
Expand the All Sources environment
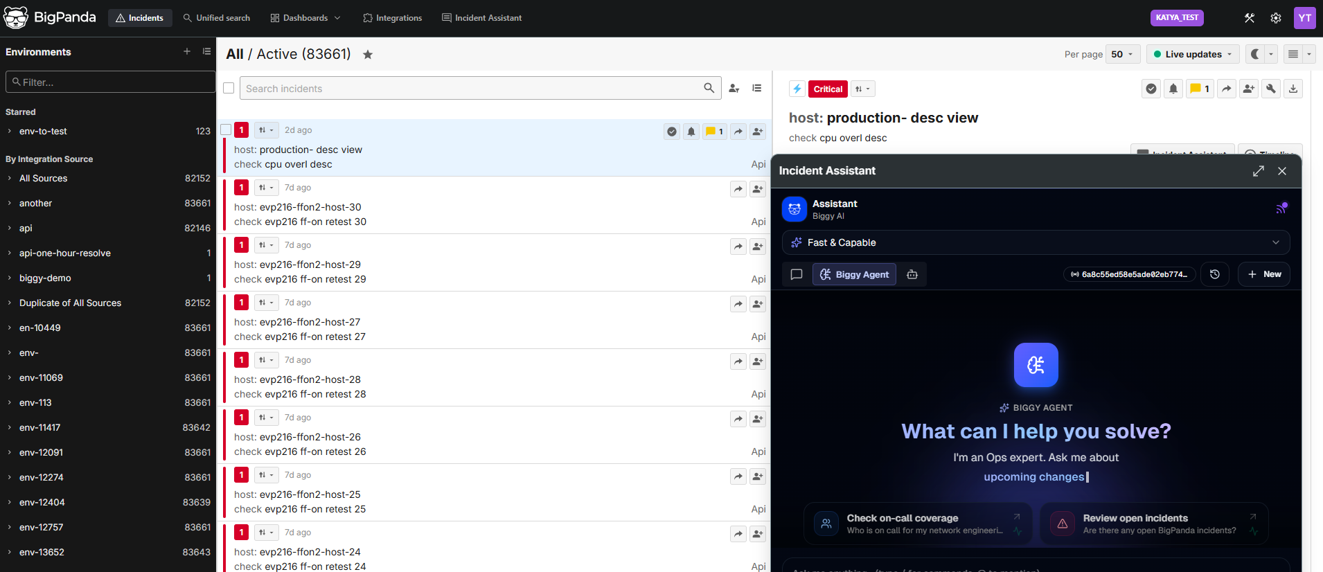10,178
